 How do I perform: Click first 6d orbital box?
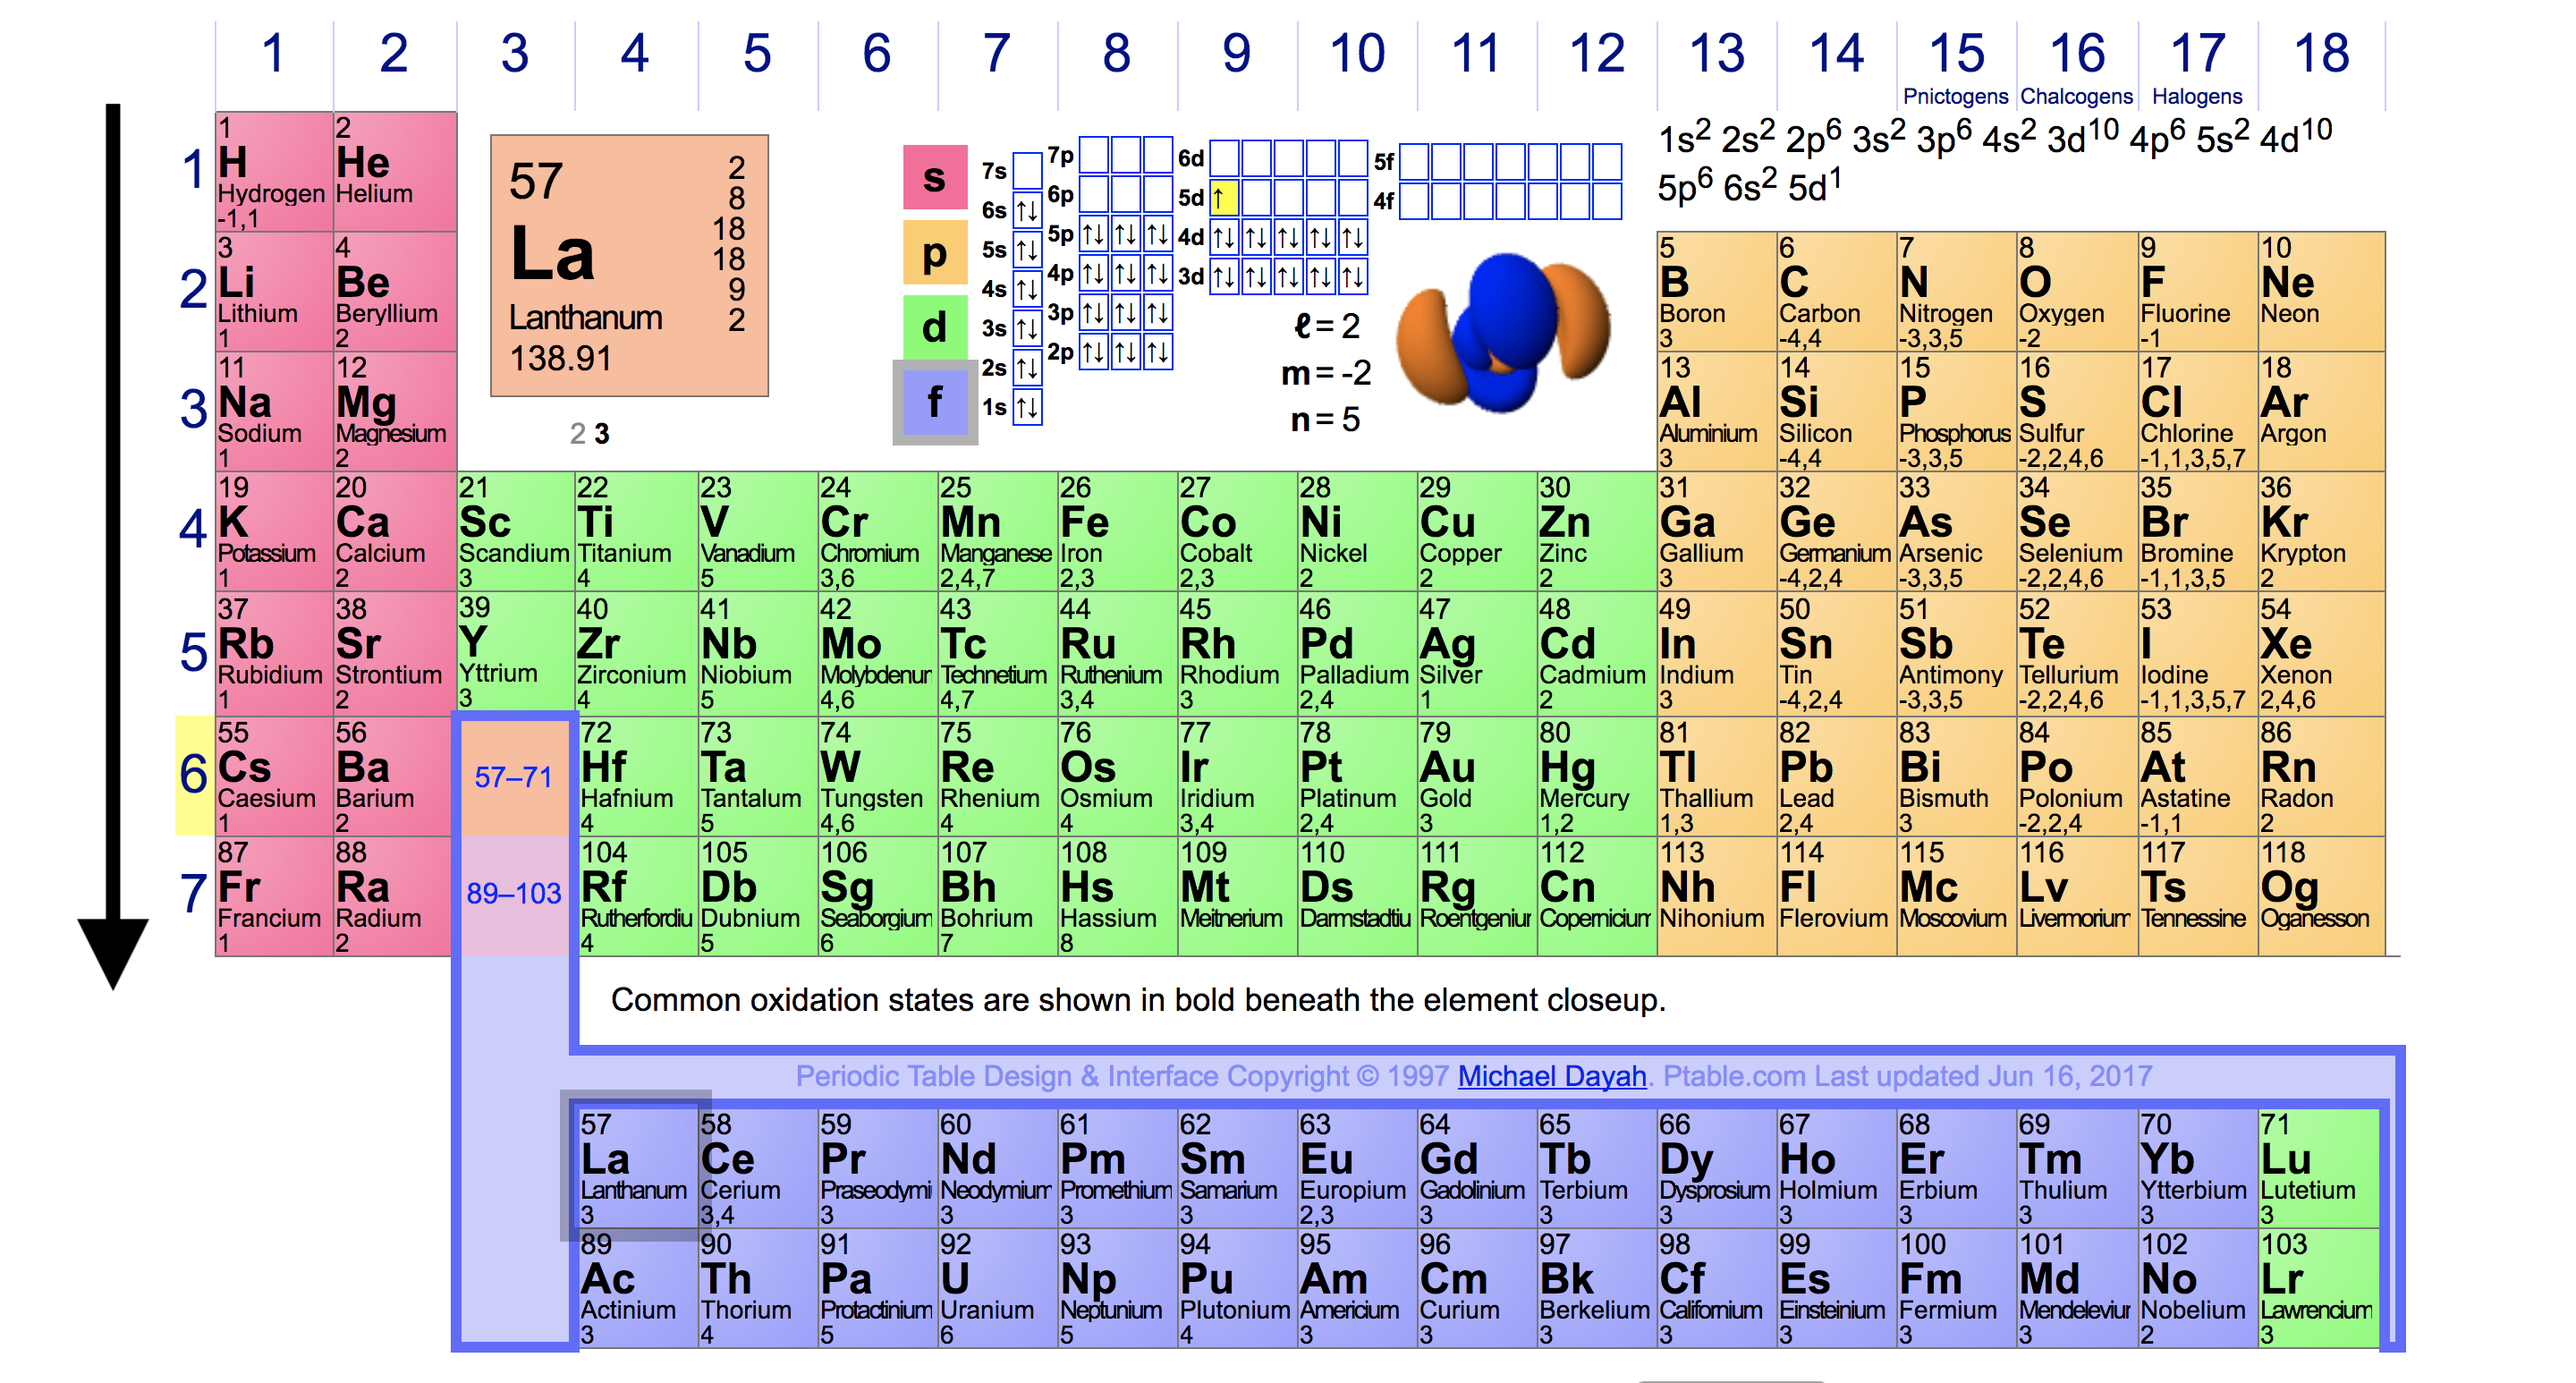click(1224, 158)
